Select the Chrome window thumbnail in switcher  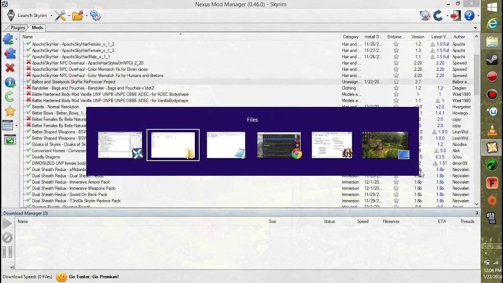coord(279,145)
